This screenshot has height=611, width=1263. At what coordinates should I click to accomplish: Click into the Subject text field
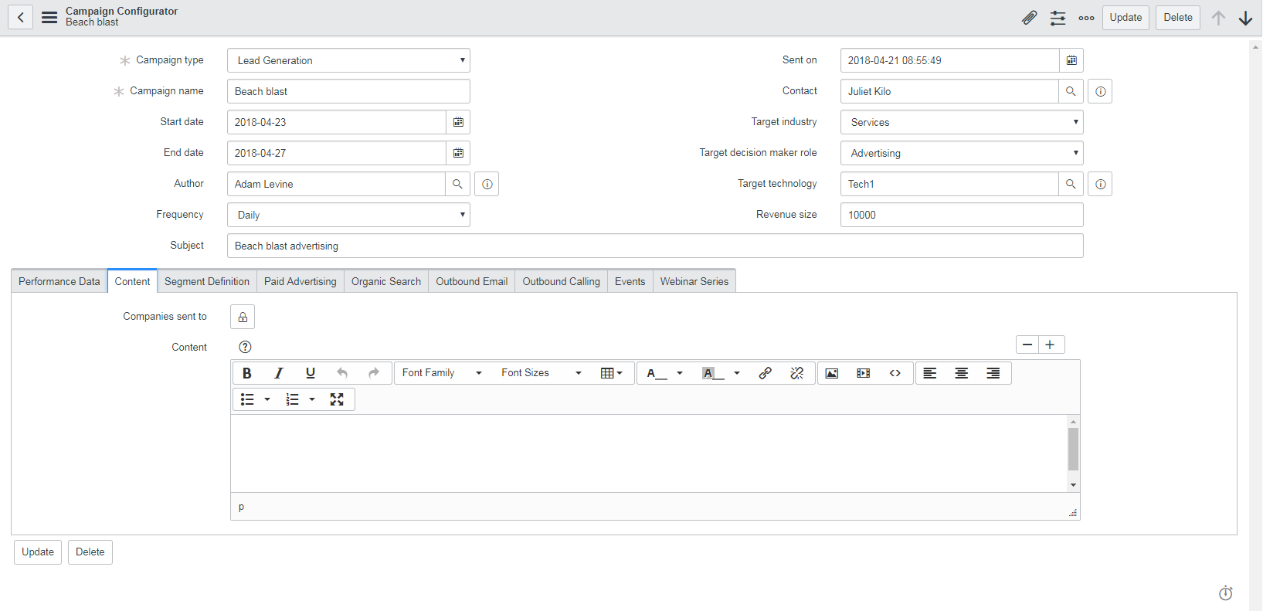click(655, 246)
